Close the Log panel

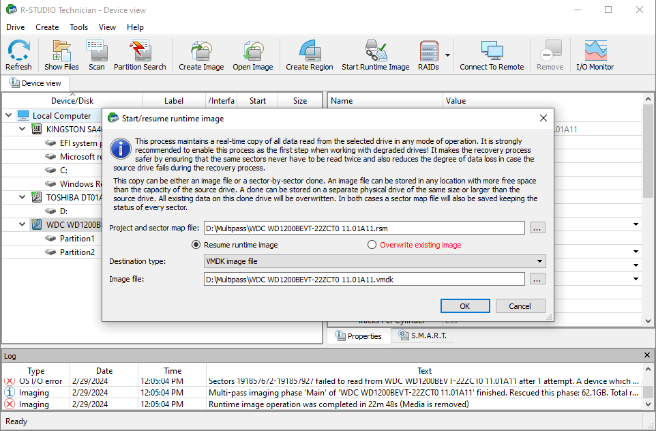(647, 355)
